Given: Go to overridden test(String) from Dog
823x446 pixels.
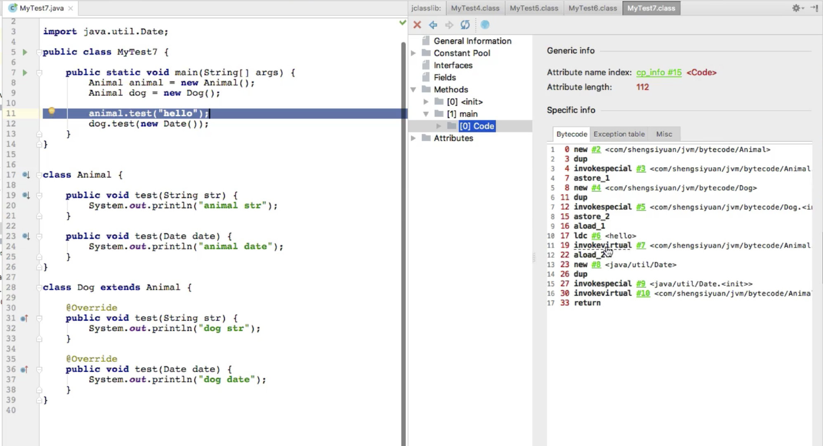Looking at the screenshot, I should 24,318.
